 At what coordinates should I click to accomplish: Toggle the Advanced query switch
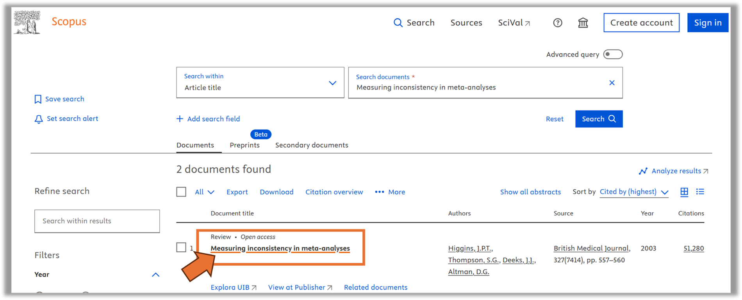[612, 55]
